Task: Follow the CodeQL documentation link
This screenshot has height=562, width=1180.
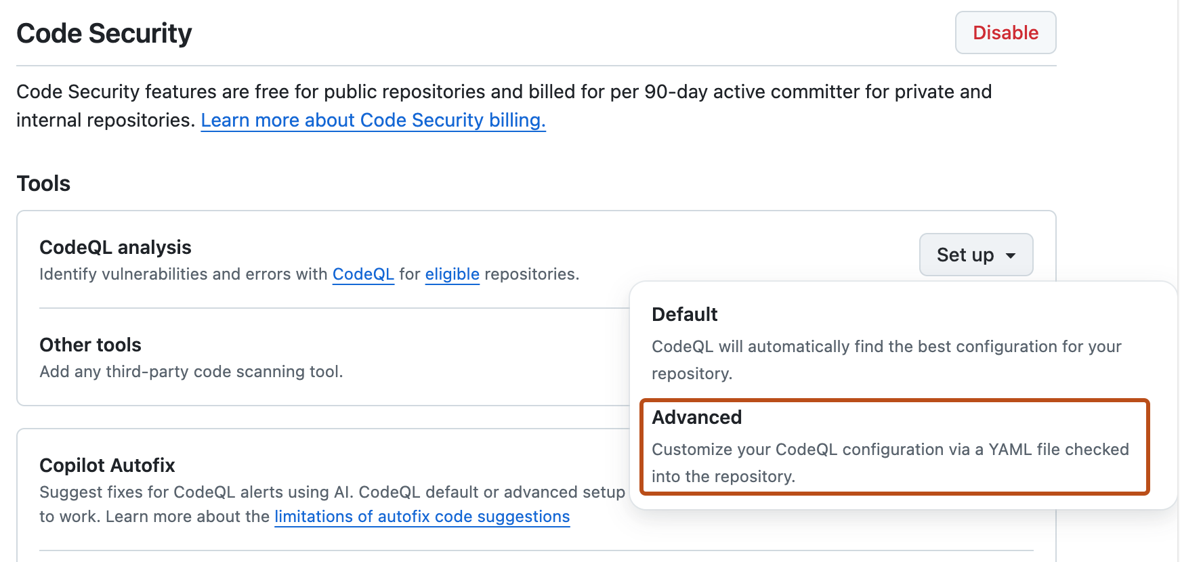Action: click(x=363, y=274)
